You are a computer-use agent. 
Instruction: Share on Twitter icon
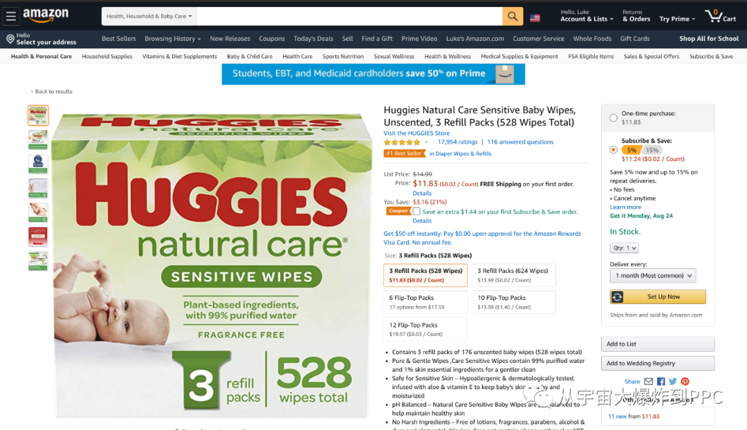(673, 382)
